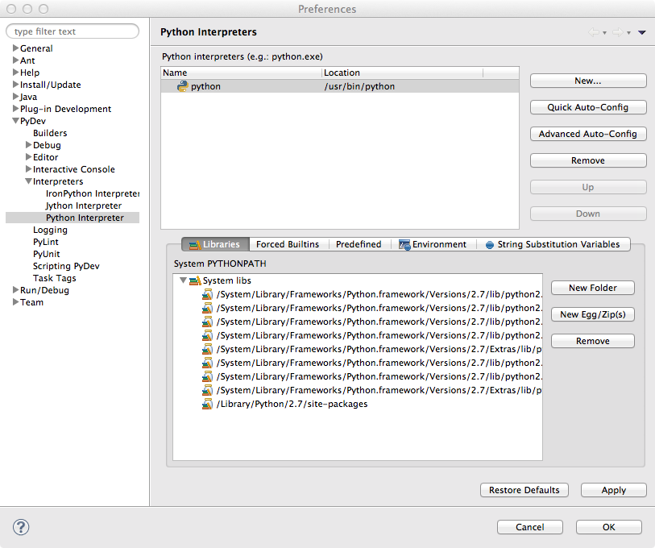Remove the selected PYTHONPATH library entry
Screen dimensions: 655x548
[x=593, y=341]
